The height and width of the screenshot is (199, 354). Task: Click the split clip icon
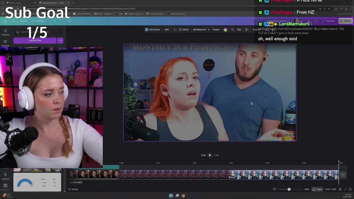click(x=175, y=30)
